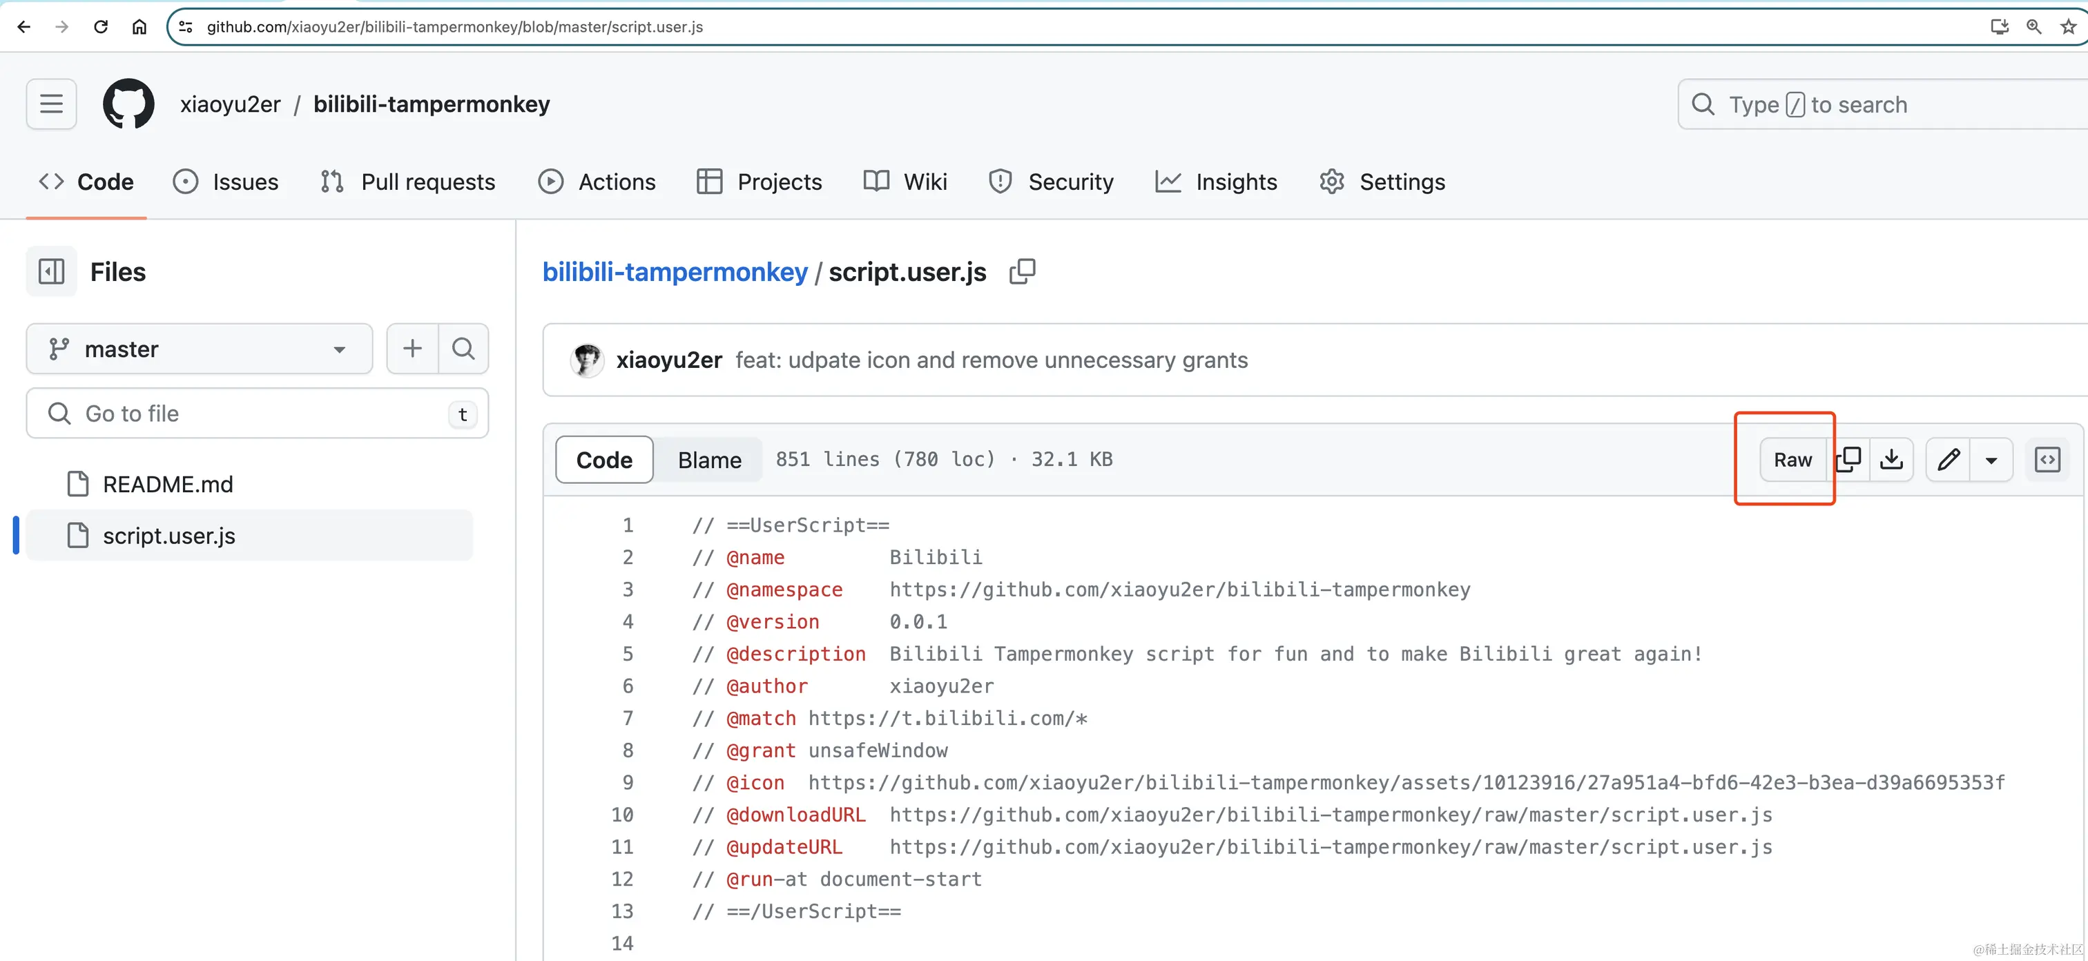The height and width of the screenshot is (961, 2088).
Task: Copy file path next to script.user.js
Action: pyautogui.click(x=1022, y=271)
